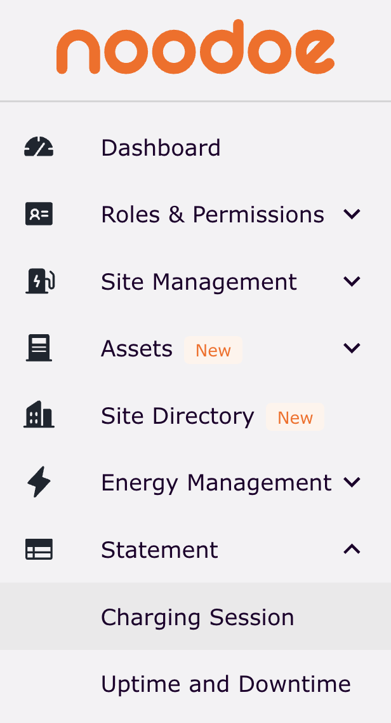Select the Charging Session submenu item
This screenshot has height=723, width=391.
pos(197,617)
